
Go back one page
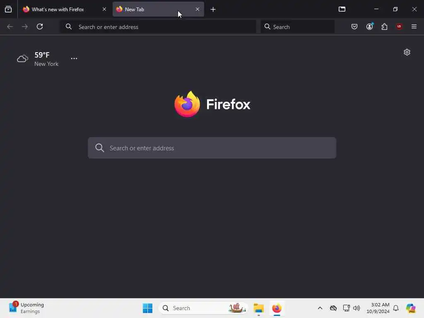(x=10, y=26)
